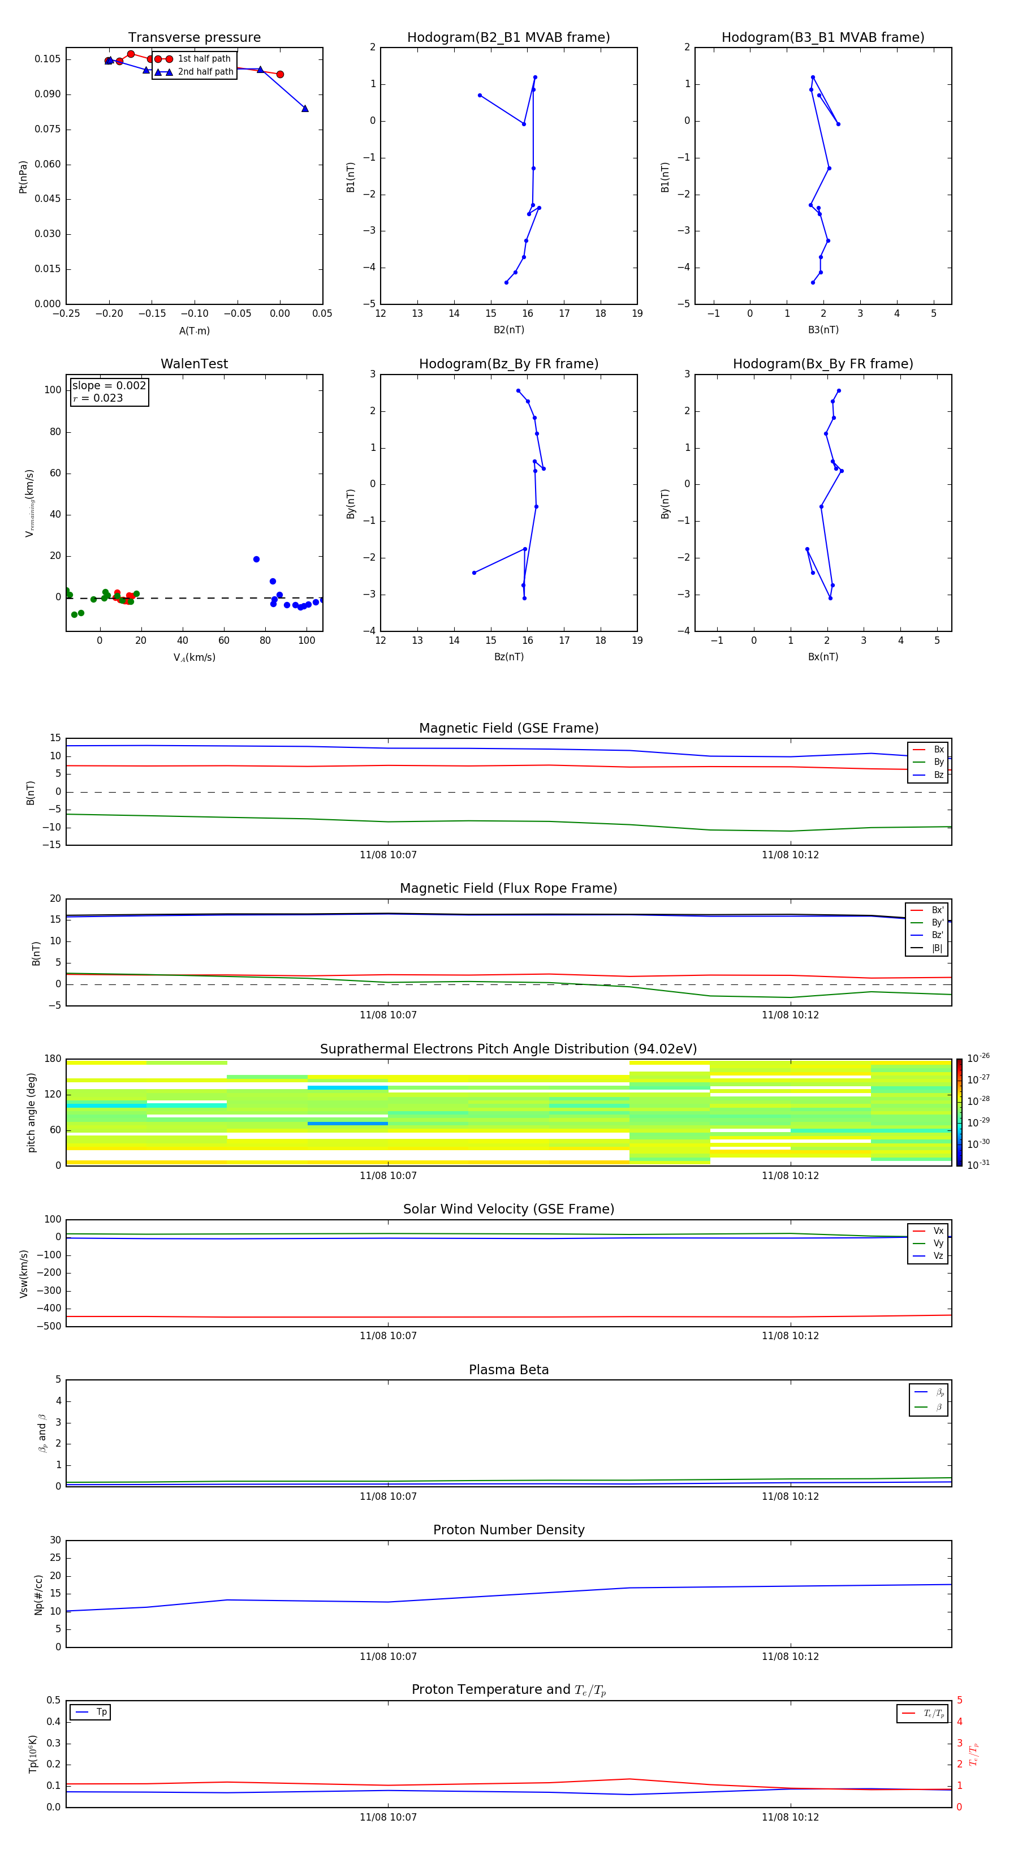Click the "r = 0.023" annotation
This screenshot has height=1867, width=1018.
pyautogui.click(x=98, y=399)
